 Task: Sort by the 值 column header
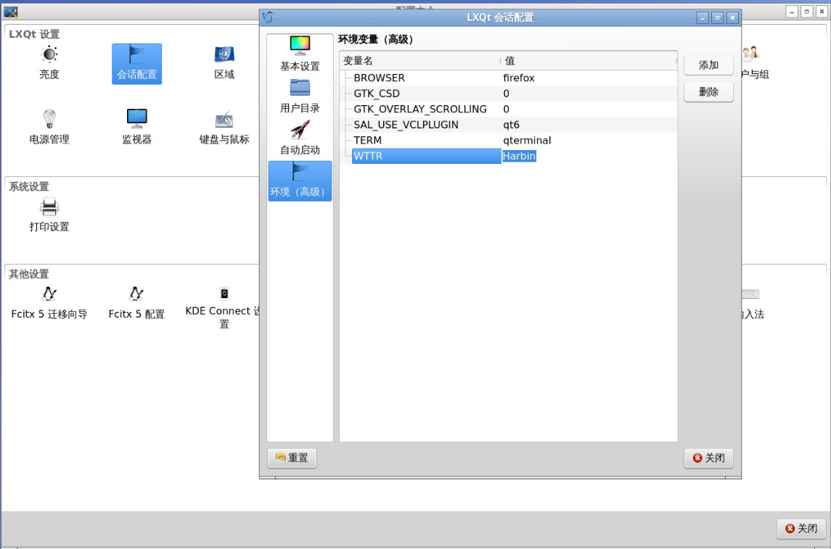pyautogui.click(x=589, y=61)
